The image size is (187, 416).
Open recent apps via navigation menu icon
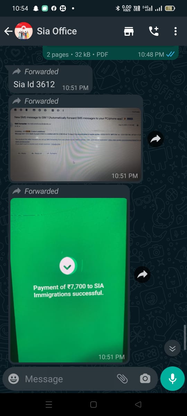click(x=49, y=405)
